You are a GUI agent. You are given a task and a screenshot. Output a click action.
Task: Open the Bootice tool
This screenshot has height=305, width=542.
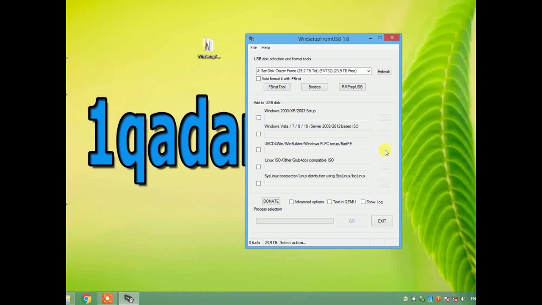[315, 87]
